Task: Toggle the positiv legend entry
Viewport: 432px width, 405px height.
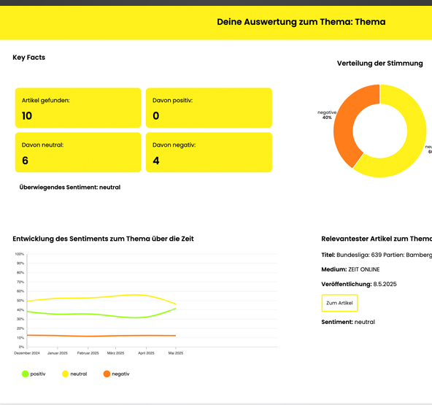Action: pyautogui.click(x=34, y=374)
